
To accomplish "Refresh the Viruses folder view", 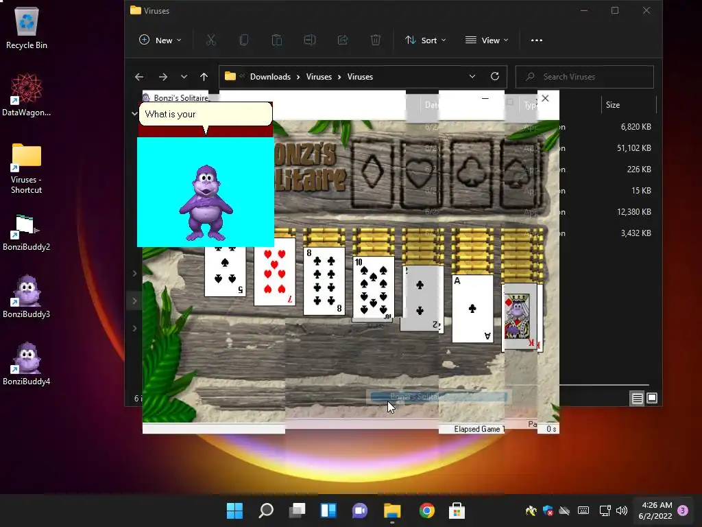I will [x=495, y=76].
